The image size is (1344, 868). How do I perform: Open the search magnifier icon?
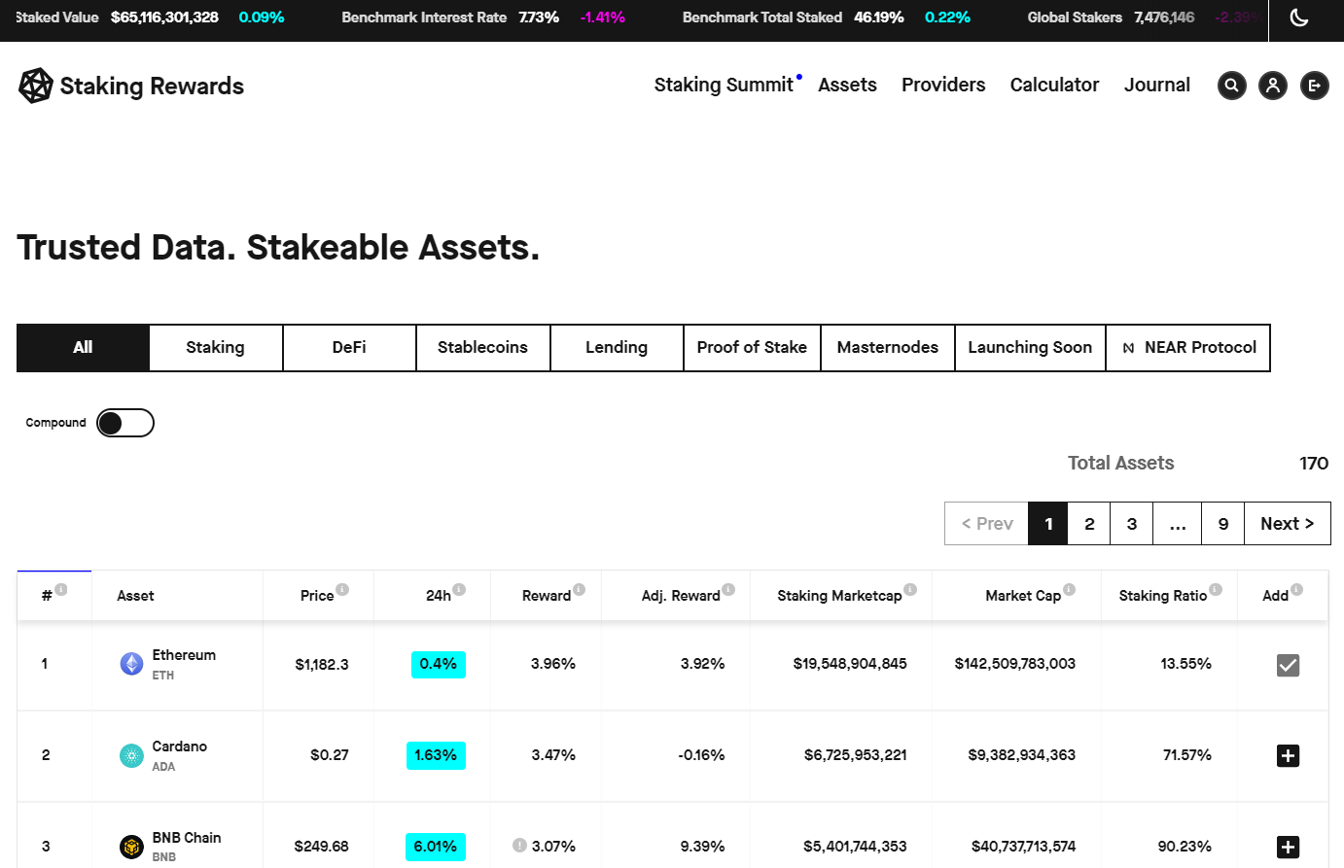click(x=1231, y=86)
